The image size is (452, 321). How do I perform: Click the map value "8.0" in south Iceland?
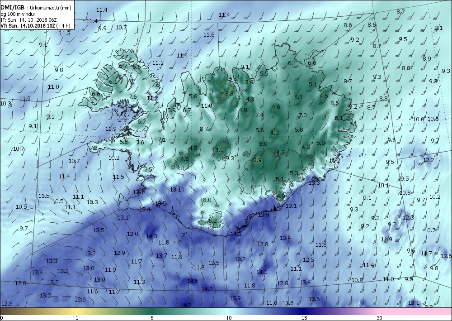tap(207, 200)
